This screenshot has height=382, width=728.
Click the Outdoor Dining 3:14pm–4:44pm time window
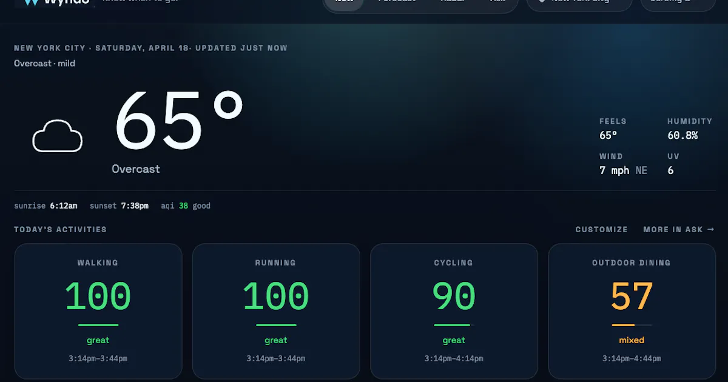[632, 359]
